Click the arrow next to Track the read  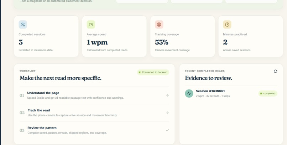(x=167, y=113)
